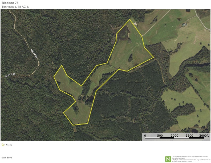
Task: Click the Boundary legend label
Action: [x=9, y=145]
